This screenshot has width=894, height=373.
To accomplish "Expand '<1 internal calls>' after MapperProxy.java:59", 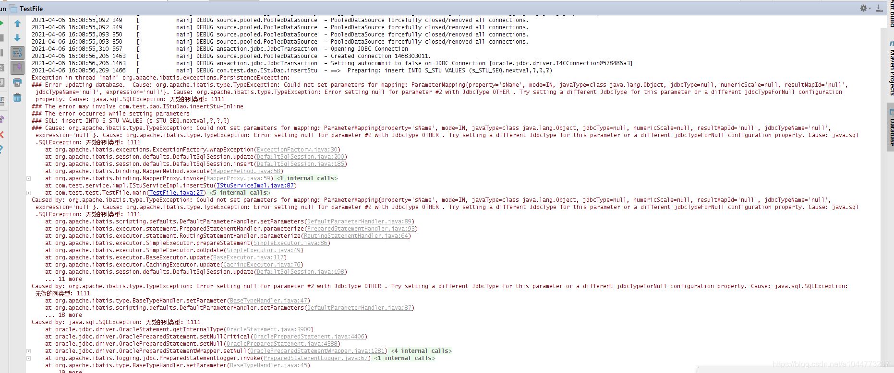I will (x=307, y=178).
